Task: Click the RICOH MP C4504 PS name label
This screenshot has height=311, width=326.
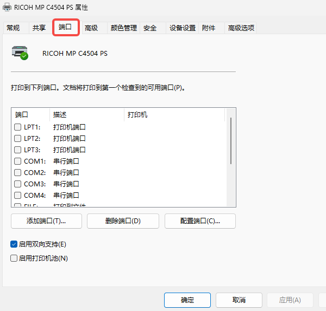Action: (75, 54)
